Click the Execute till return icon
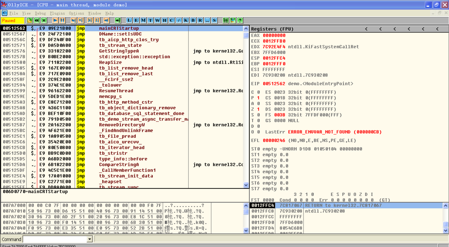 tap(106, 21)
